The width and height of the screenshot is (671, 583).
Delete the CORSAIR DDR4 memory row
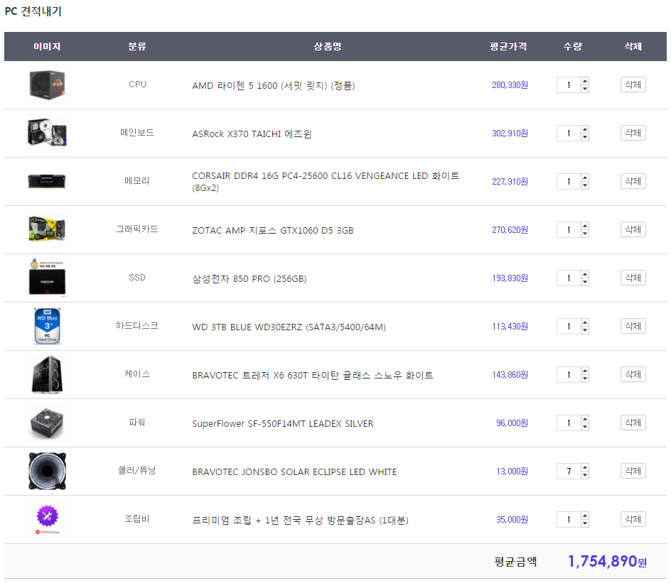point(633,181)
